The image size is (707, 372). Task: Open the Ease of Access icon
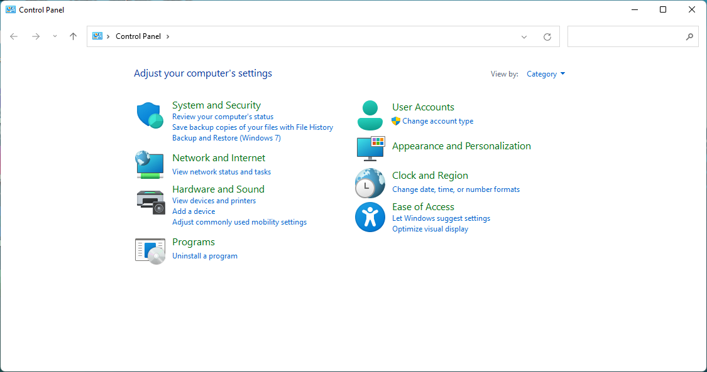(370, 217)
